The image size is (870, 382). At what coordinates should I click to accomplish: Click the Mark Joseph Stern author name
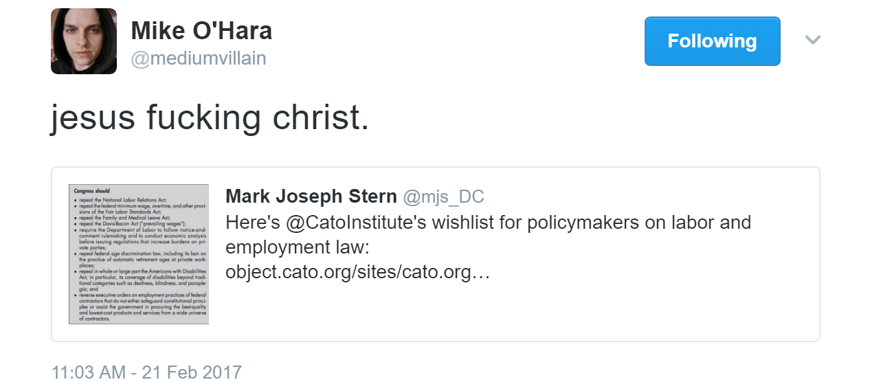[x=311, y=197]
